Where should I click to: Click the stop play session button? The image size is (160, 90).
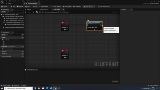pos(89,6)
